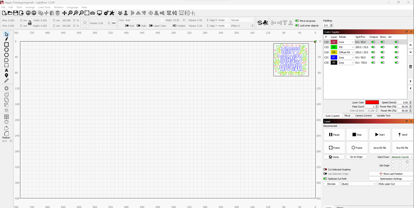Viewport: 414px width, 208px height.
Task: Open a file with the folder icon
Action: click(10, 13)
